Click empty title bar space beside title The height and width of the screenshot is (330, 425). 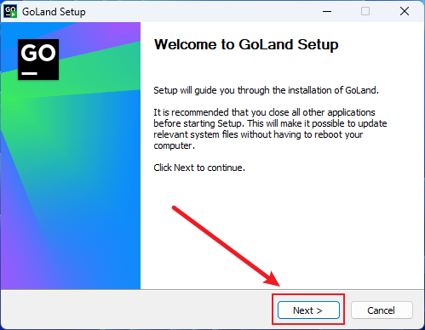click(198, 11)
